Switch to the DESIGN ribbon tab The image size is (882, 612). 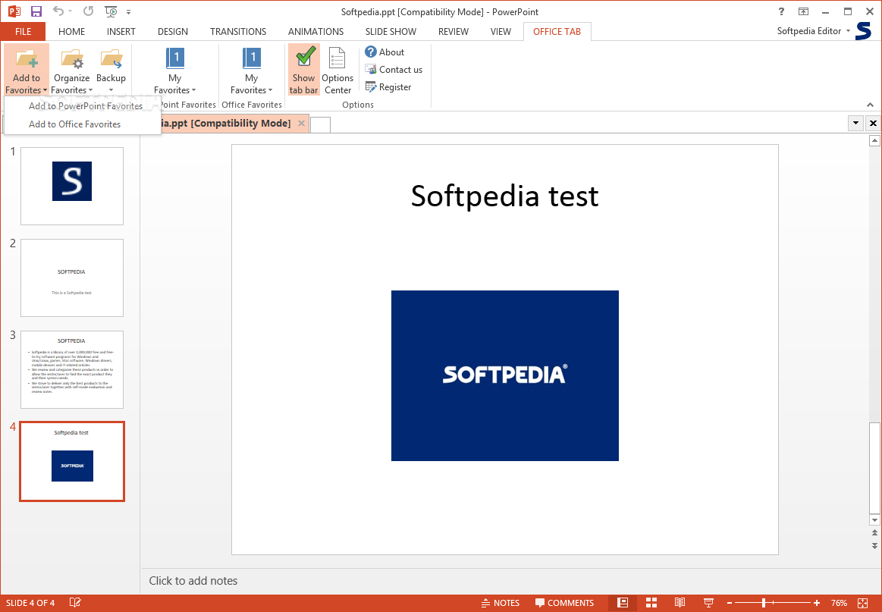(173, 32)
